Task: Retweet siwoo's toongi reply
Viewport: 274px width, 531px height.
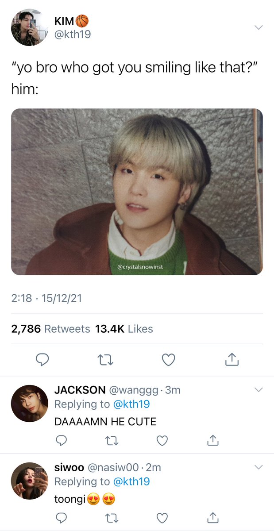Action: (112, 517)
